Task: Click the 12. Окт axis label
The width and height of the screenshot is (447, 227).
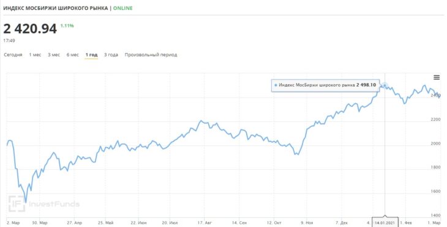Action: (274, 223)
